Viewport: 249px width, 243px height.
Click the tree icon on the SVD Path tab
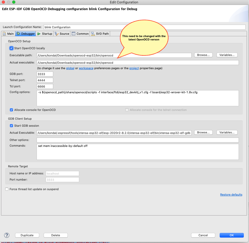(92, 33)
